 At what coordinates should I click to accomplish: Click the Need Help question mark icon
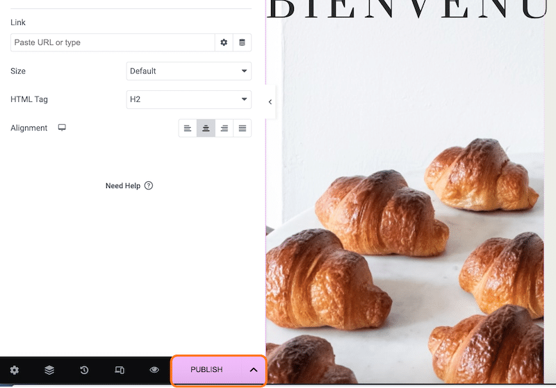coord(149,185)
